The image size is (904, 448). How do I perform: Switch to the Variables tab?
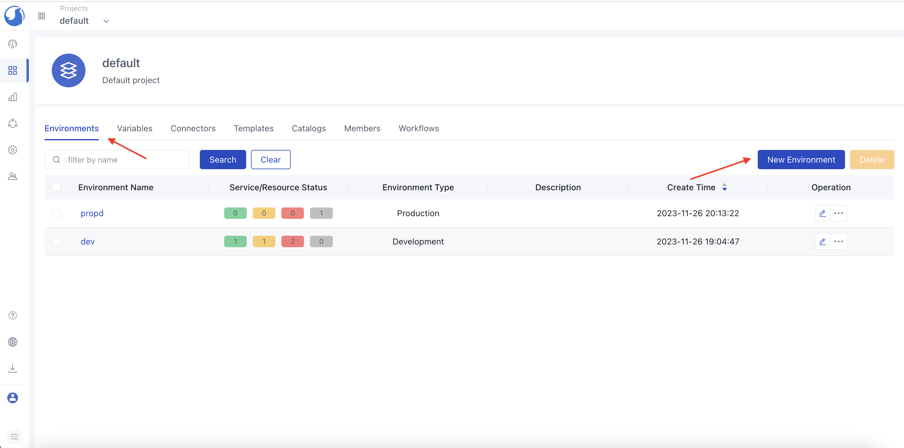coord(135,129)
